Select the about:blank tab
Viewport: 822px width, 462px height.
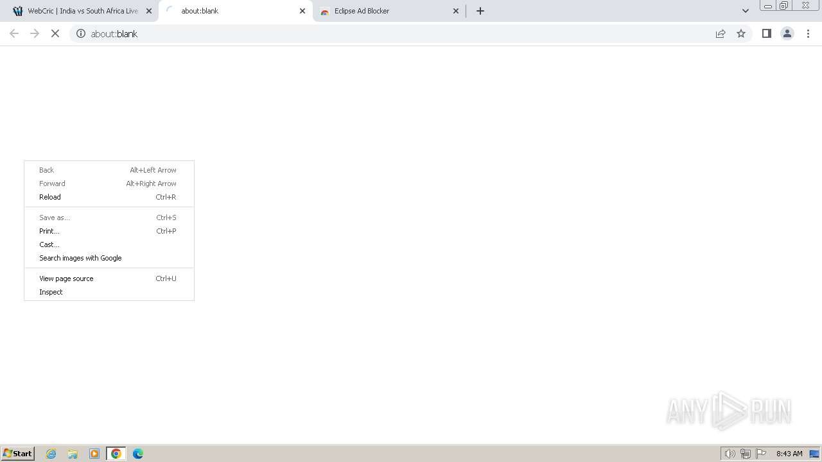(234, 11)
